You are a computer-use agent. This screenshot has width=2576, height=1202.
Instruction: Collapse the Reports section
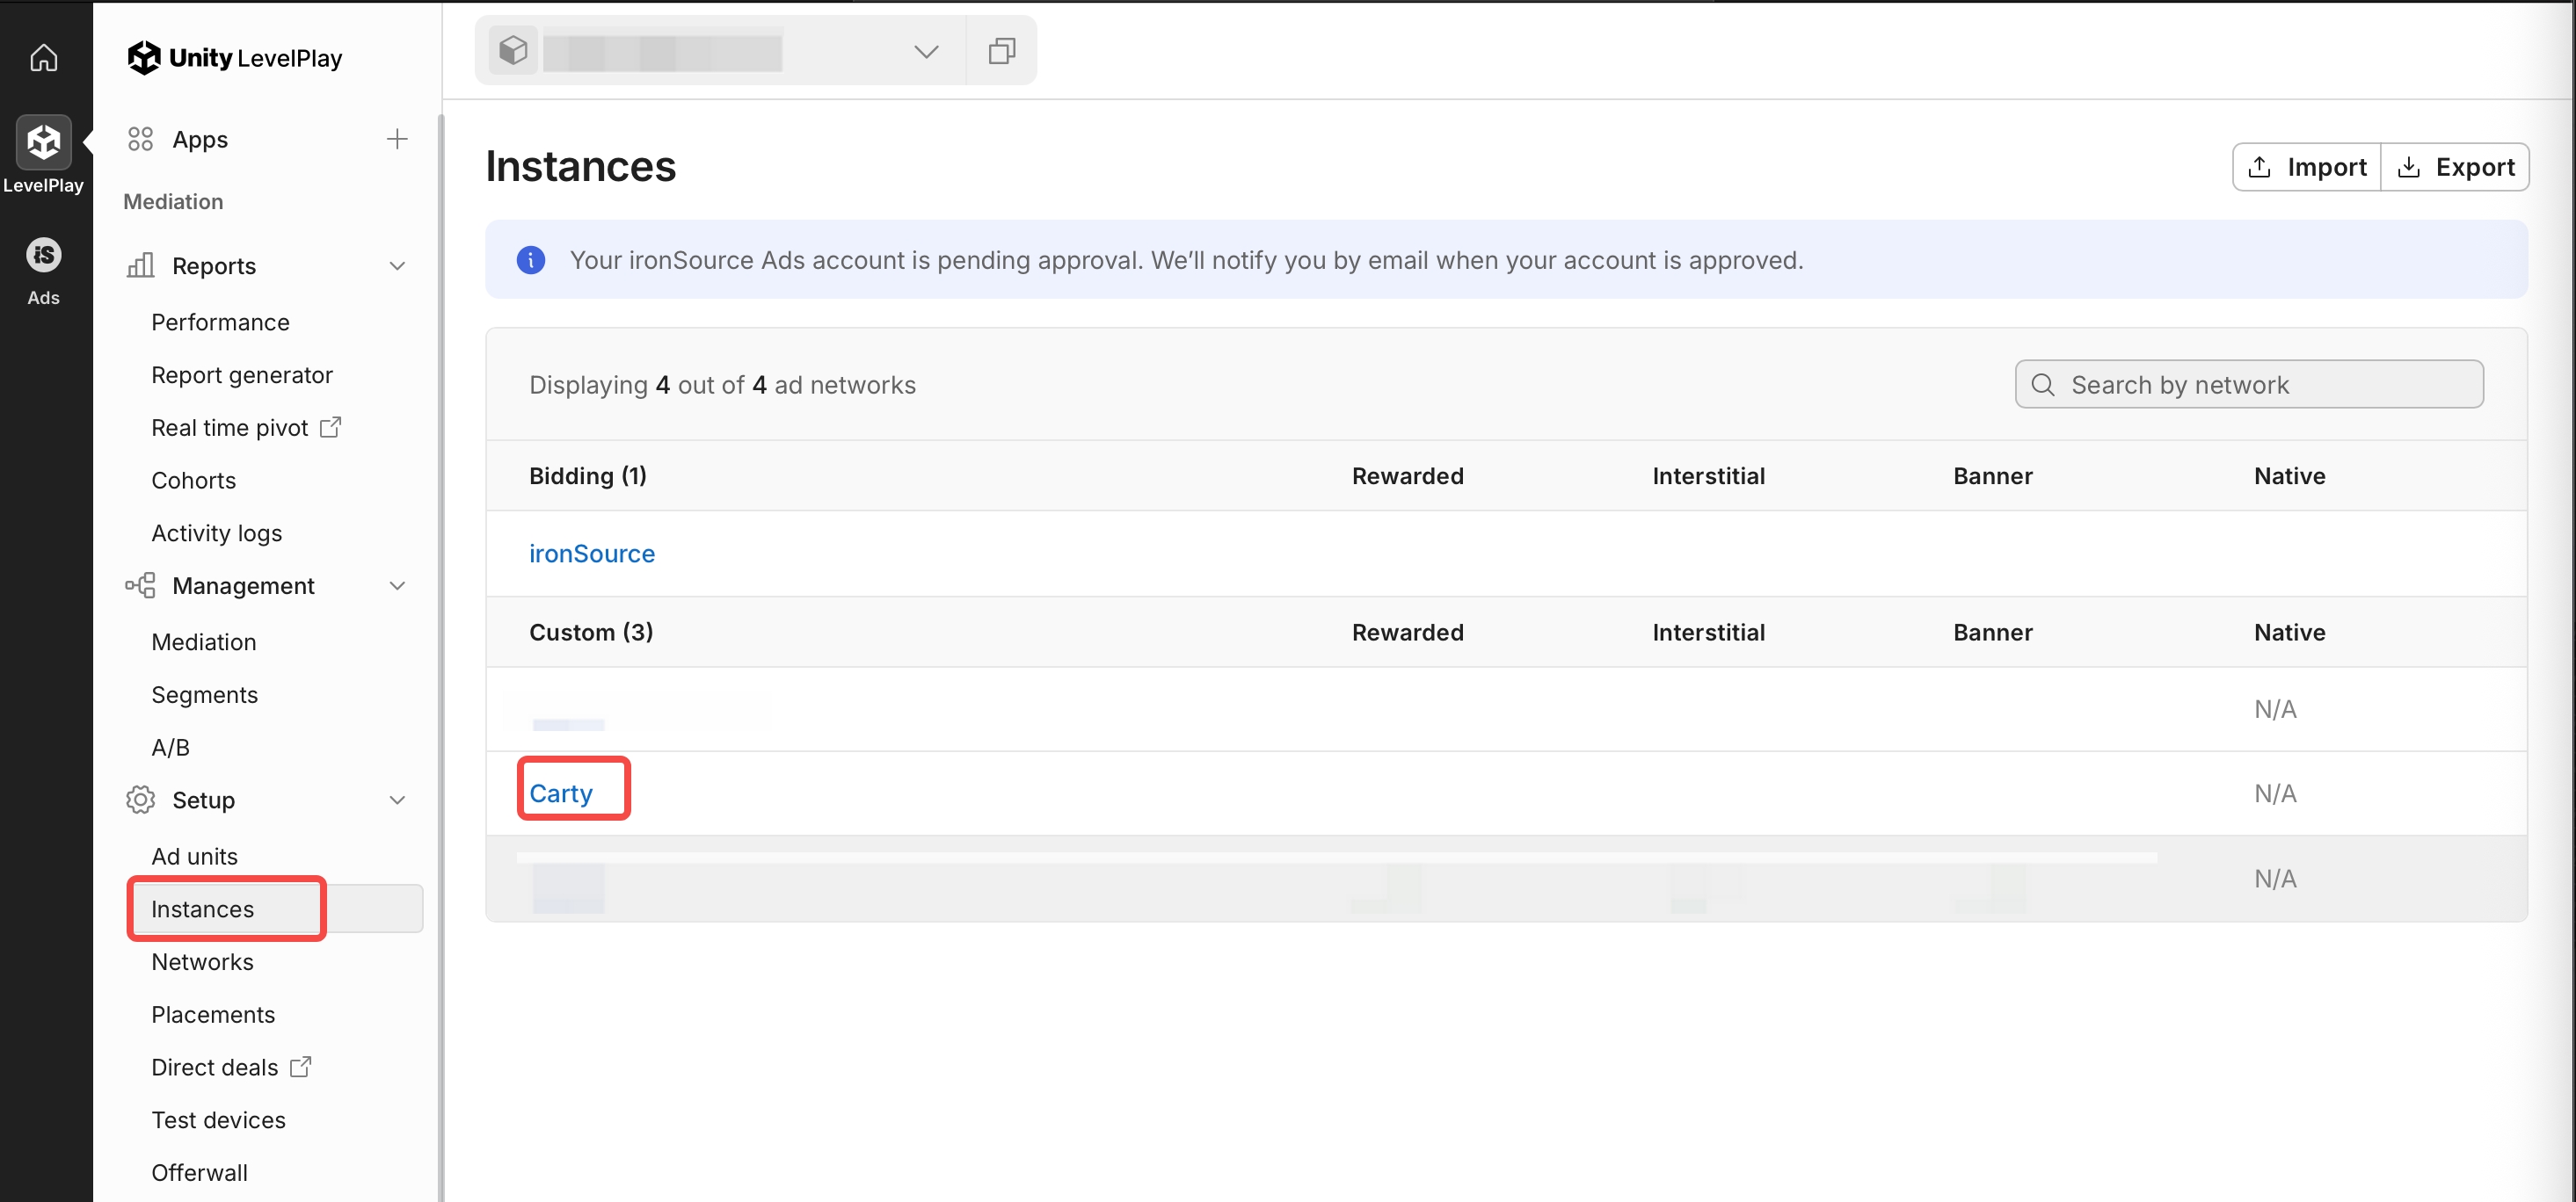pos(397,265)
